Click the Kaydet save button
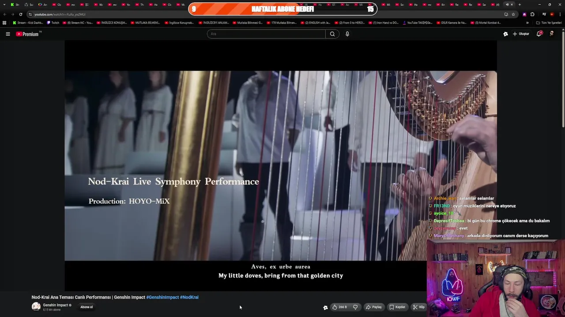The image size is (565, 317). pos(397,307)
